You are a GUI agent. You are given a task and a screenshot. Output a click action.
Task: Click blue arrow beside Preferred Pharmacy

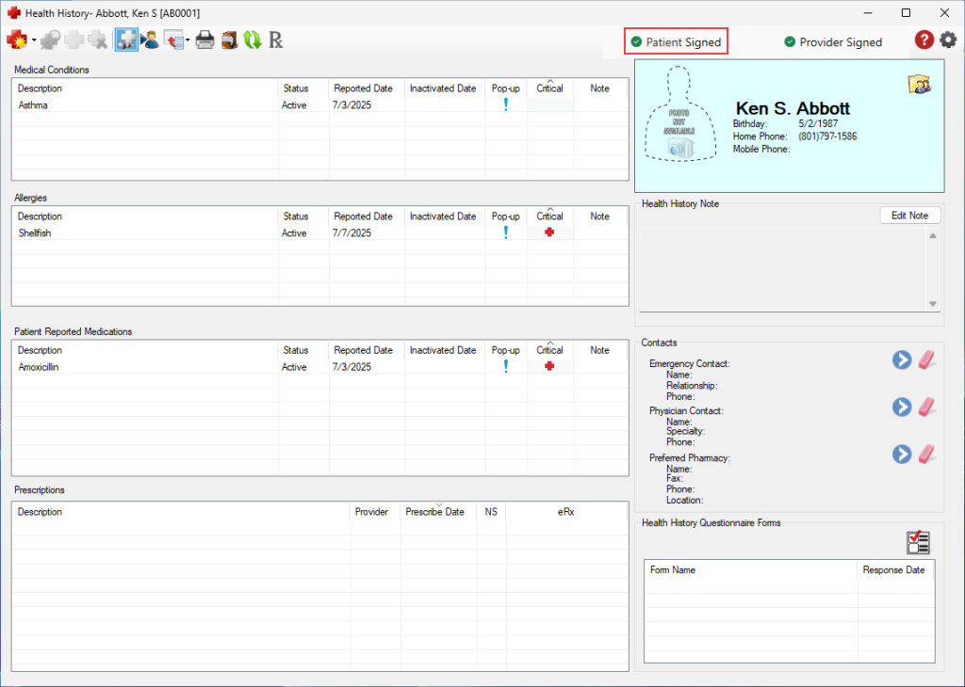point(902,455)
